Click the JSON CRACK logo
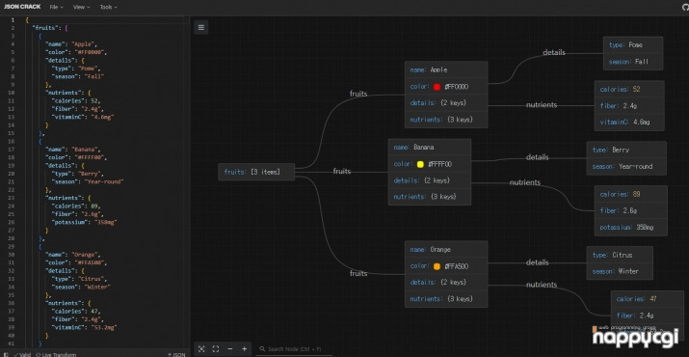The height and width of the screenshot is (357, 689). click(x=22, y=7)
